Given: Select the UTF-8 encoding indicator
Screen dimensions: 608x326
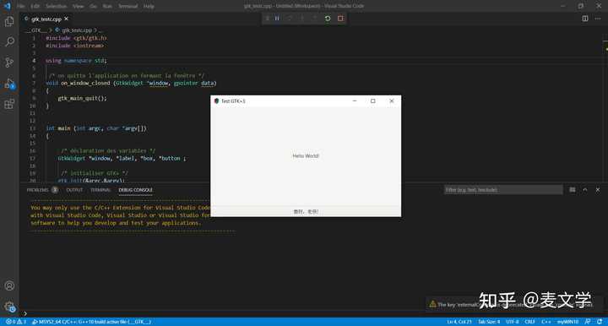Looking at the screenshot, I should (x=513, y=322).
